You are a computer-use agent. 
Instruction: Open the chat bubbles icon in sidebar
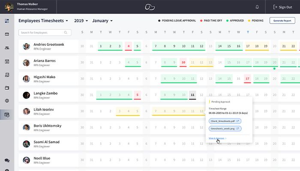click(7, 160)
